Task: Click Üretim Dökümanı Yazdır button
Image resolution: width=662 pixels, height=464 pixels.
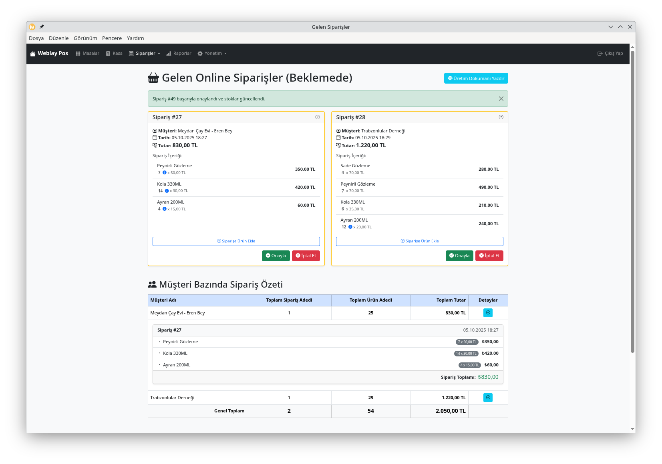Action: [476, 78]
